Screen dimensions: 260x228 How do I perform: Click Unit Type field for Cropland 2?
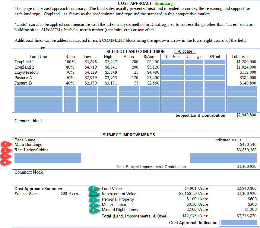click(194, 67)
